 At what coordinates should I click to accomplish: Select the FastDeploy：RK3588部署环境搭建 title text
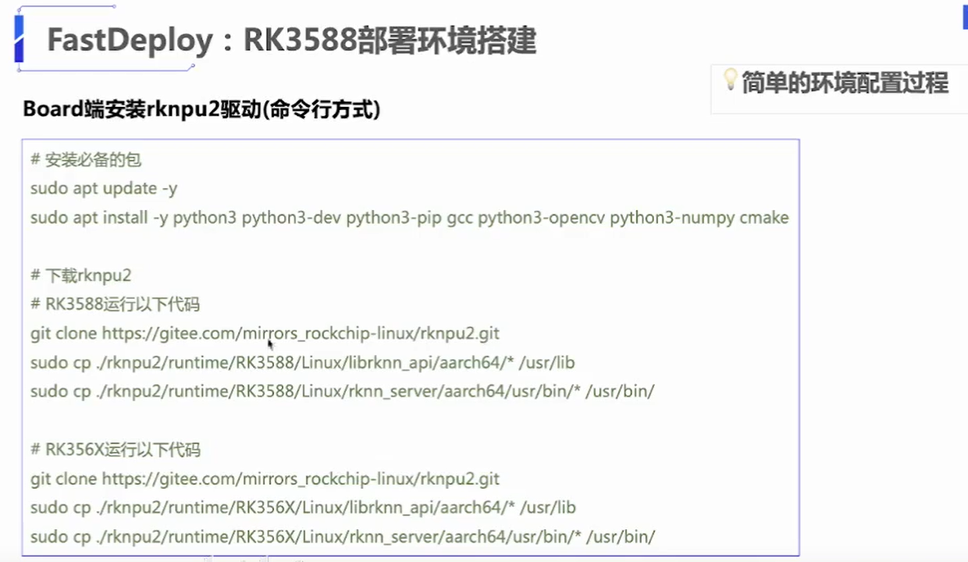291,41
